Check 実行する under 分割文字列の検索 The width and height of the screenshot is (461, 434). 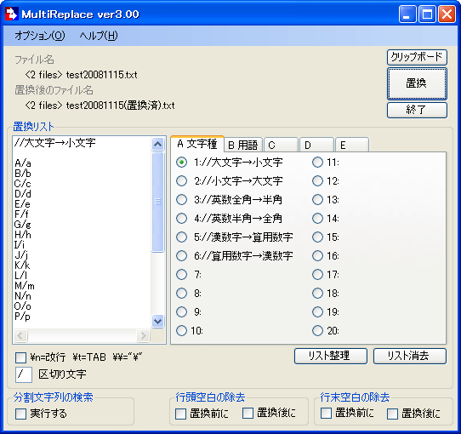(20, 414)
